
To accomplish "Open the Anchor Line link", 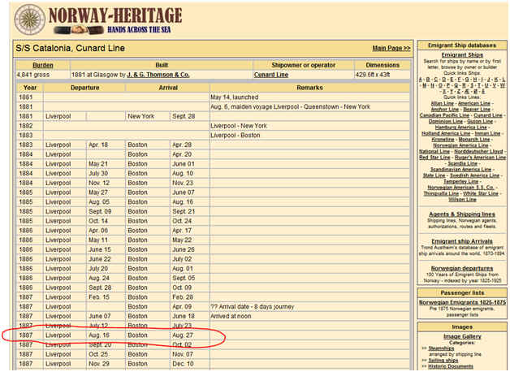I will click(444, 110).
